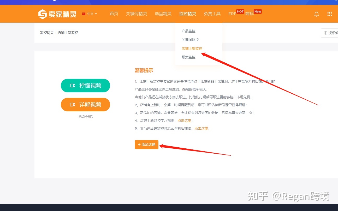The height and width of the screenshot is (211, 338).
Task: Click the SellerSprite logo in the header
Action: click(57, 14)
